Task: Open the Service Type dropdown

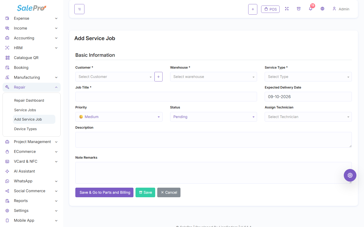Action: pyautogui.click(x=308, y=77)
